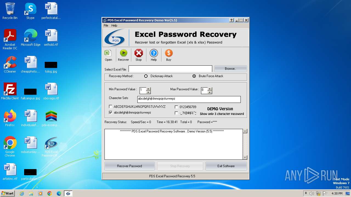Click log scrollbar up arrow
Screen dimensions: 351x197
[x=245, y=131]
